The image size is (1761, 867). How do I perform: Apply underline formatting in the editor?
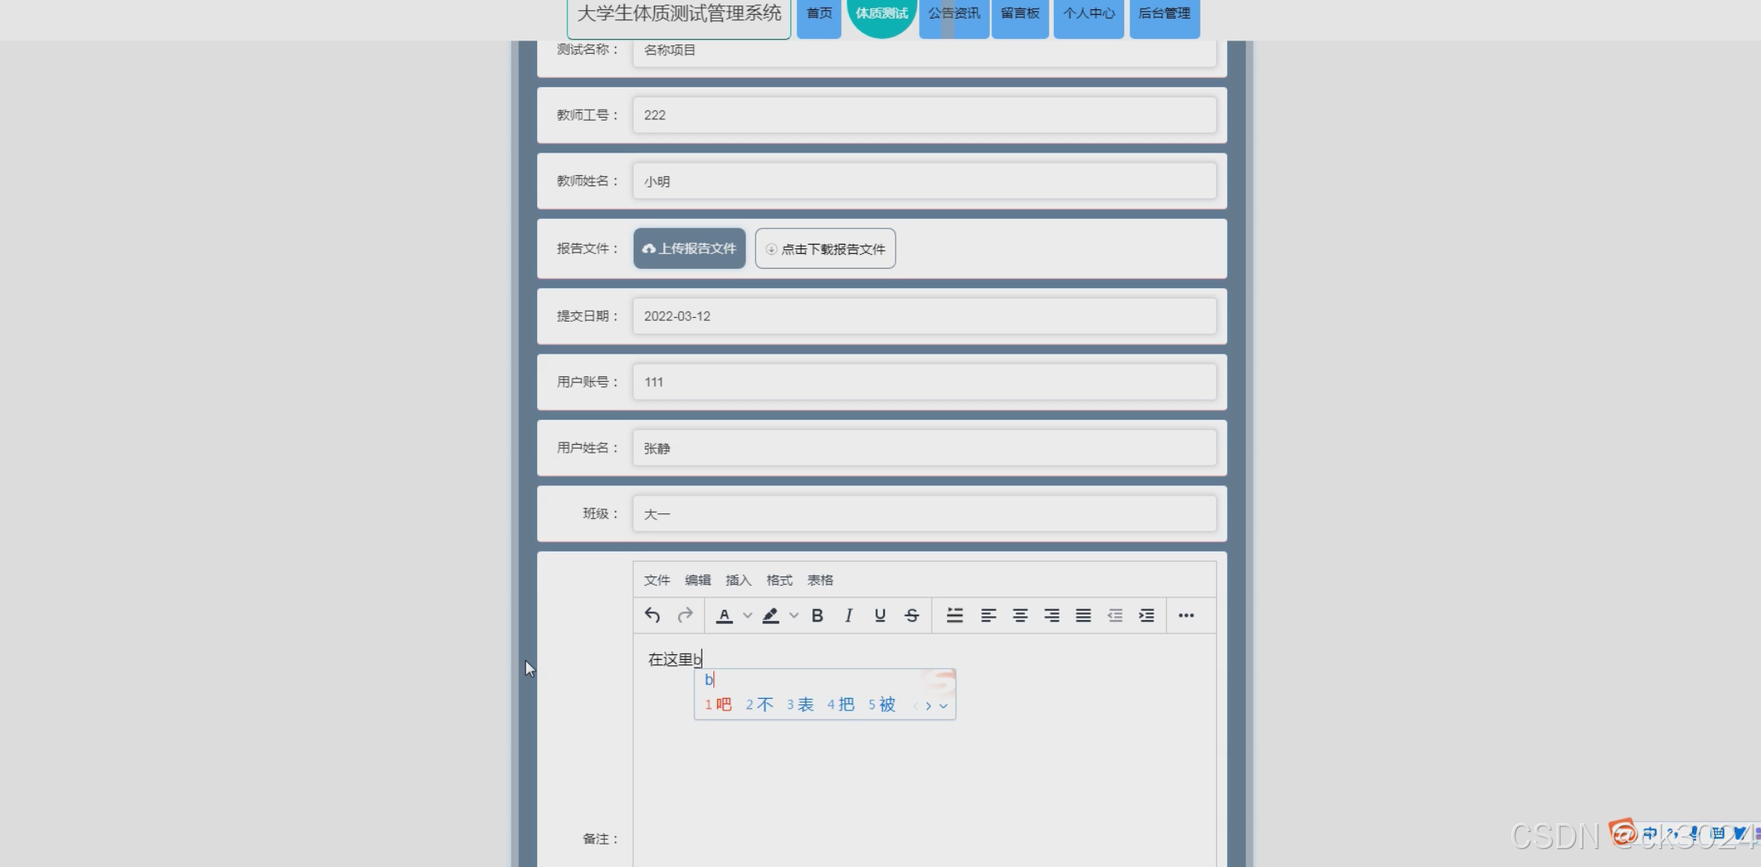(x=880, y=615)
